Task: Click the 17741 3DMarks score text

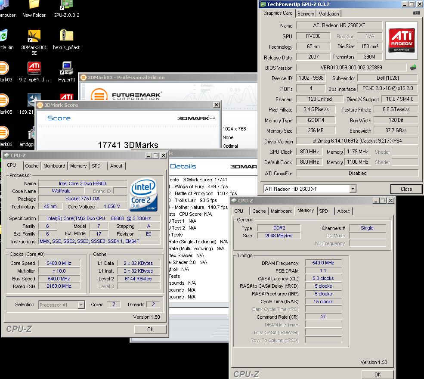Action: 128,145
